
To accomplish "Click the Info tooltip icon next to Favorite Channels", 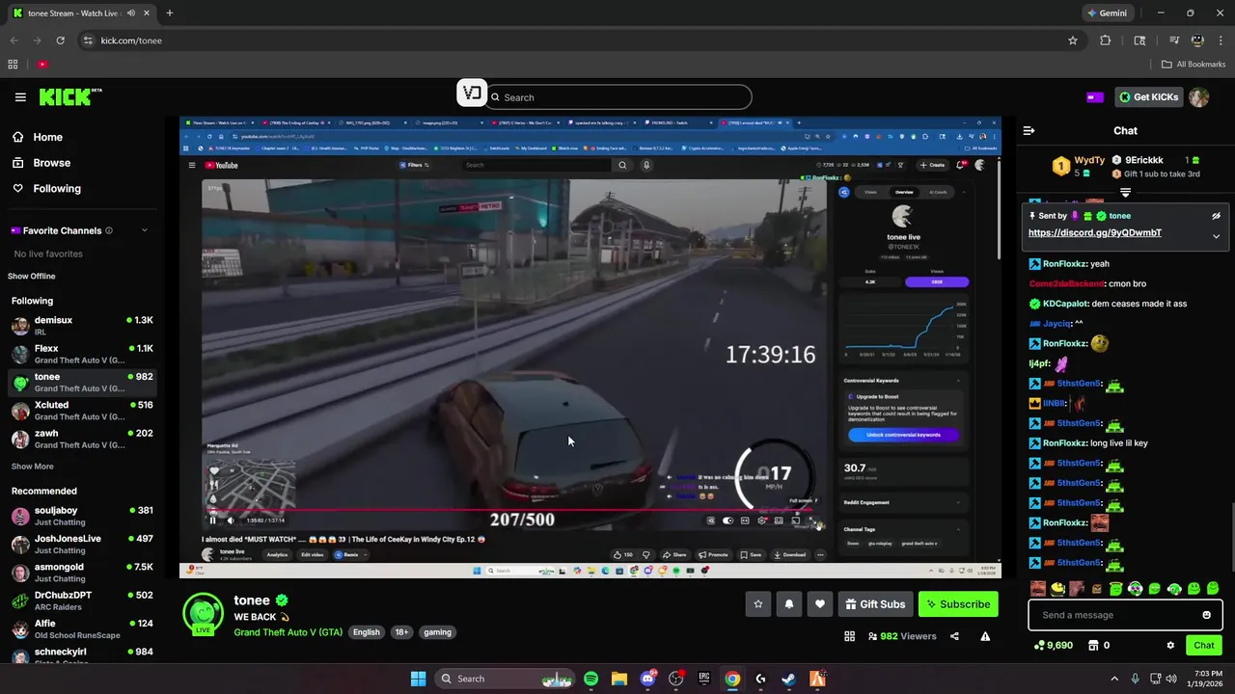I will pyautogui.click(x=109, y=230).
